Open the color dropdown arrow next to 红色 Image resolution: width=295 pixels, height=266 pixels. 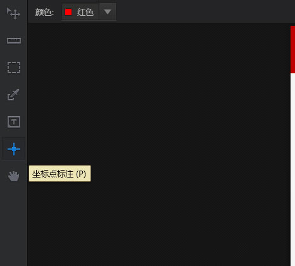coord(108,12)
